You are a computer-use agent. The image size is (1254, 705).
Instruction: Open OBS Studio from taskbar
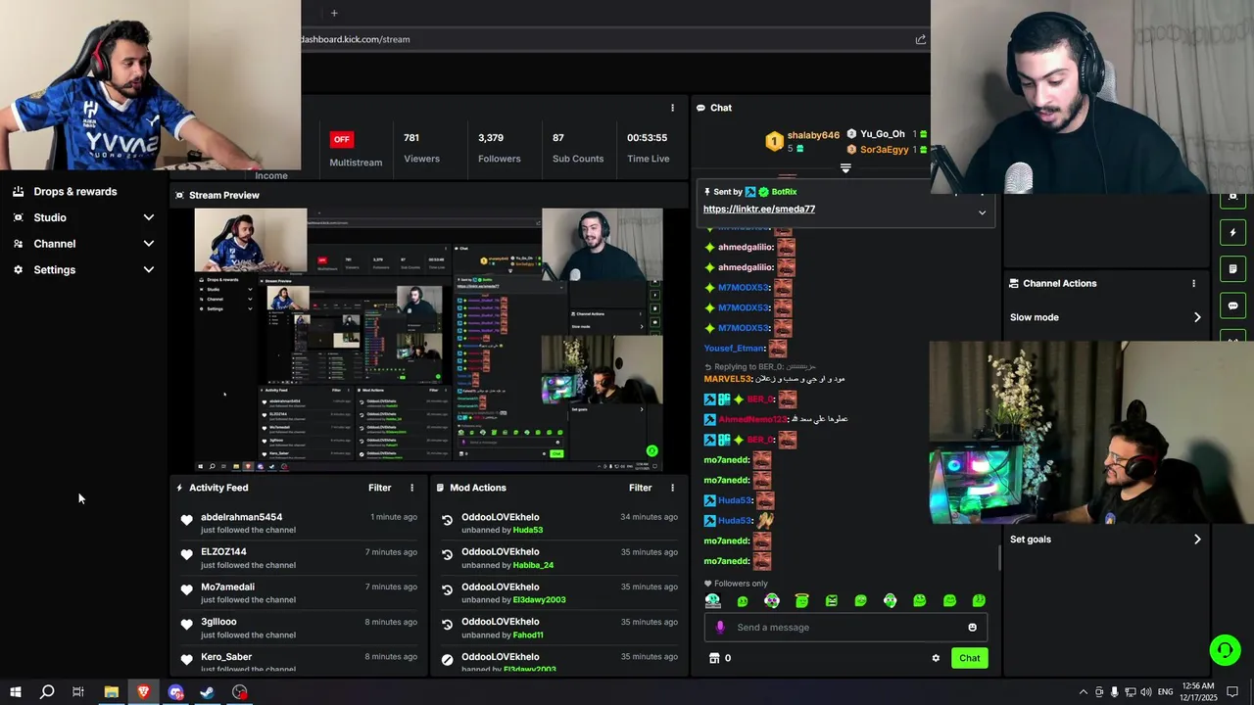tap(240, 692)
